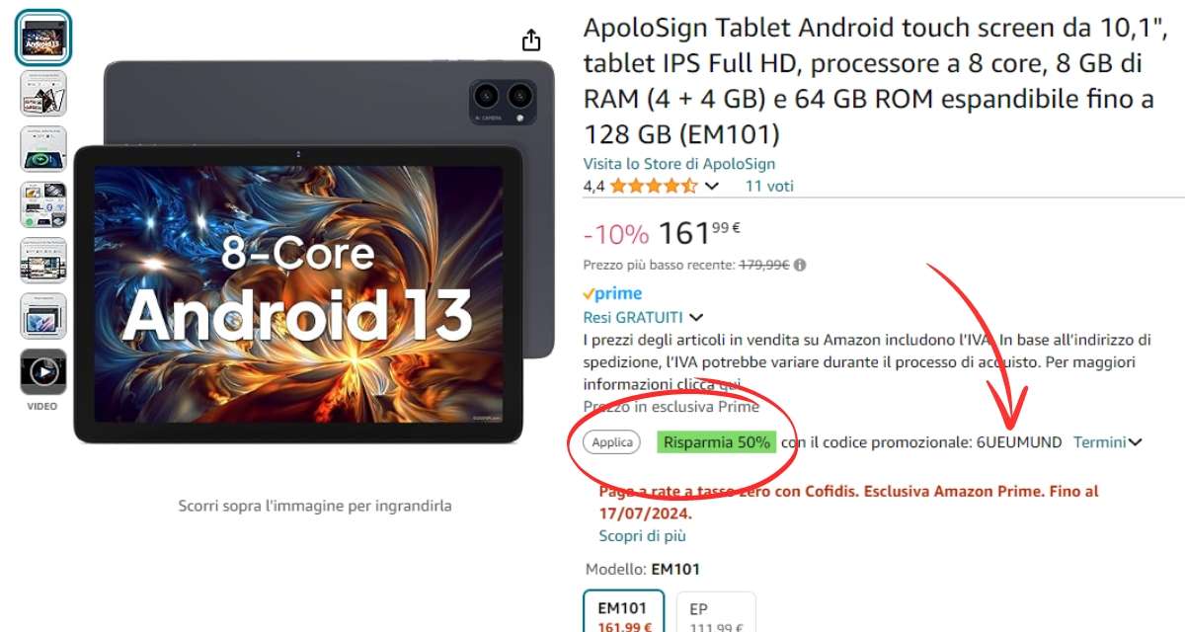Select the sixth product thumbnail
The height and width of the screenshot is (632, 1185).
43,316
